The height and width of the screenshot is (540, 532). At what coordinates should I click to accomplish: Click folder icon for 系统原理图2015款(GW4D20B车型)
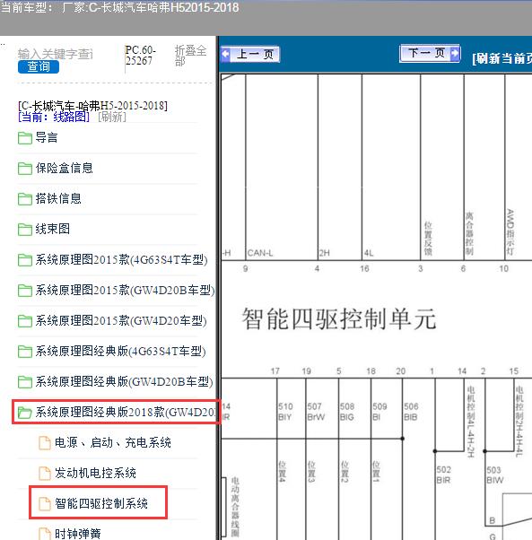point(25,291)
